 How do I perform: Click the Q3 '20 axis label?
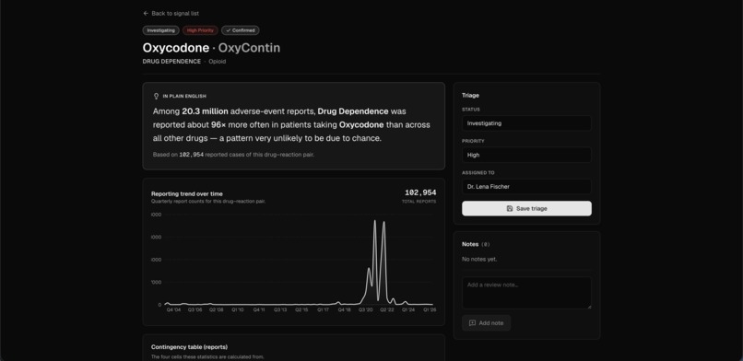pyautogui.click(x=365, y=310)
